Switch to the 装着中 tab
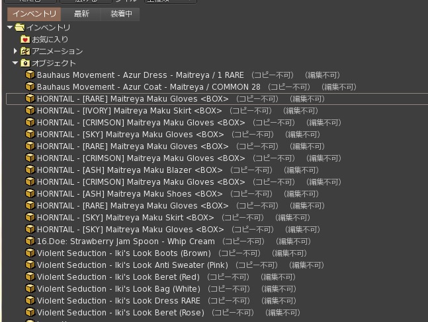Viewport: 428px width, 322px height. tap(120, 14)
